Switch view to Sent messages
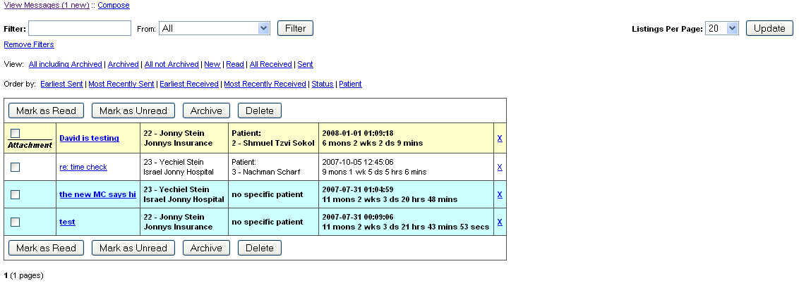 [x=305, y=64]
